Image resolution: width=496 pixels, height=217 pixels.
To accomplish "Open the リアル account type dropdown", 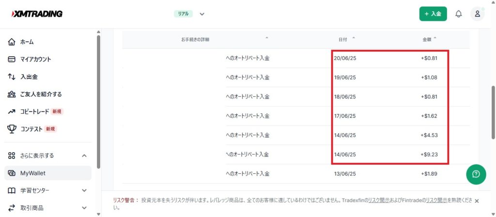I will pyautogui.click(x=202, y=14).
